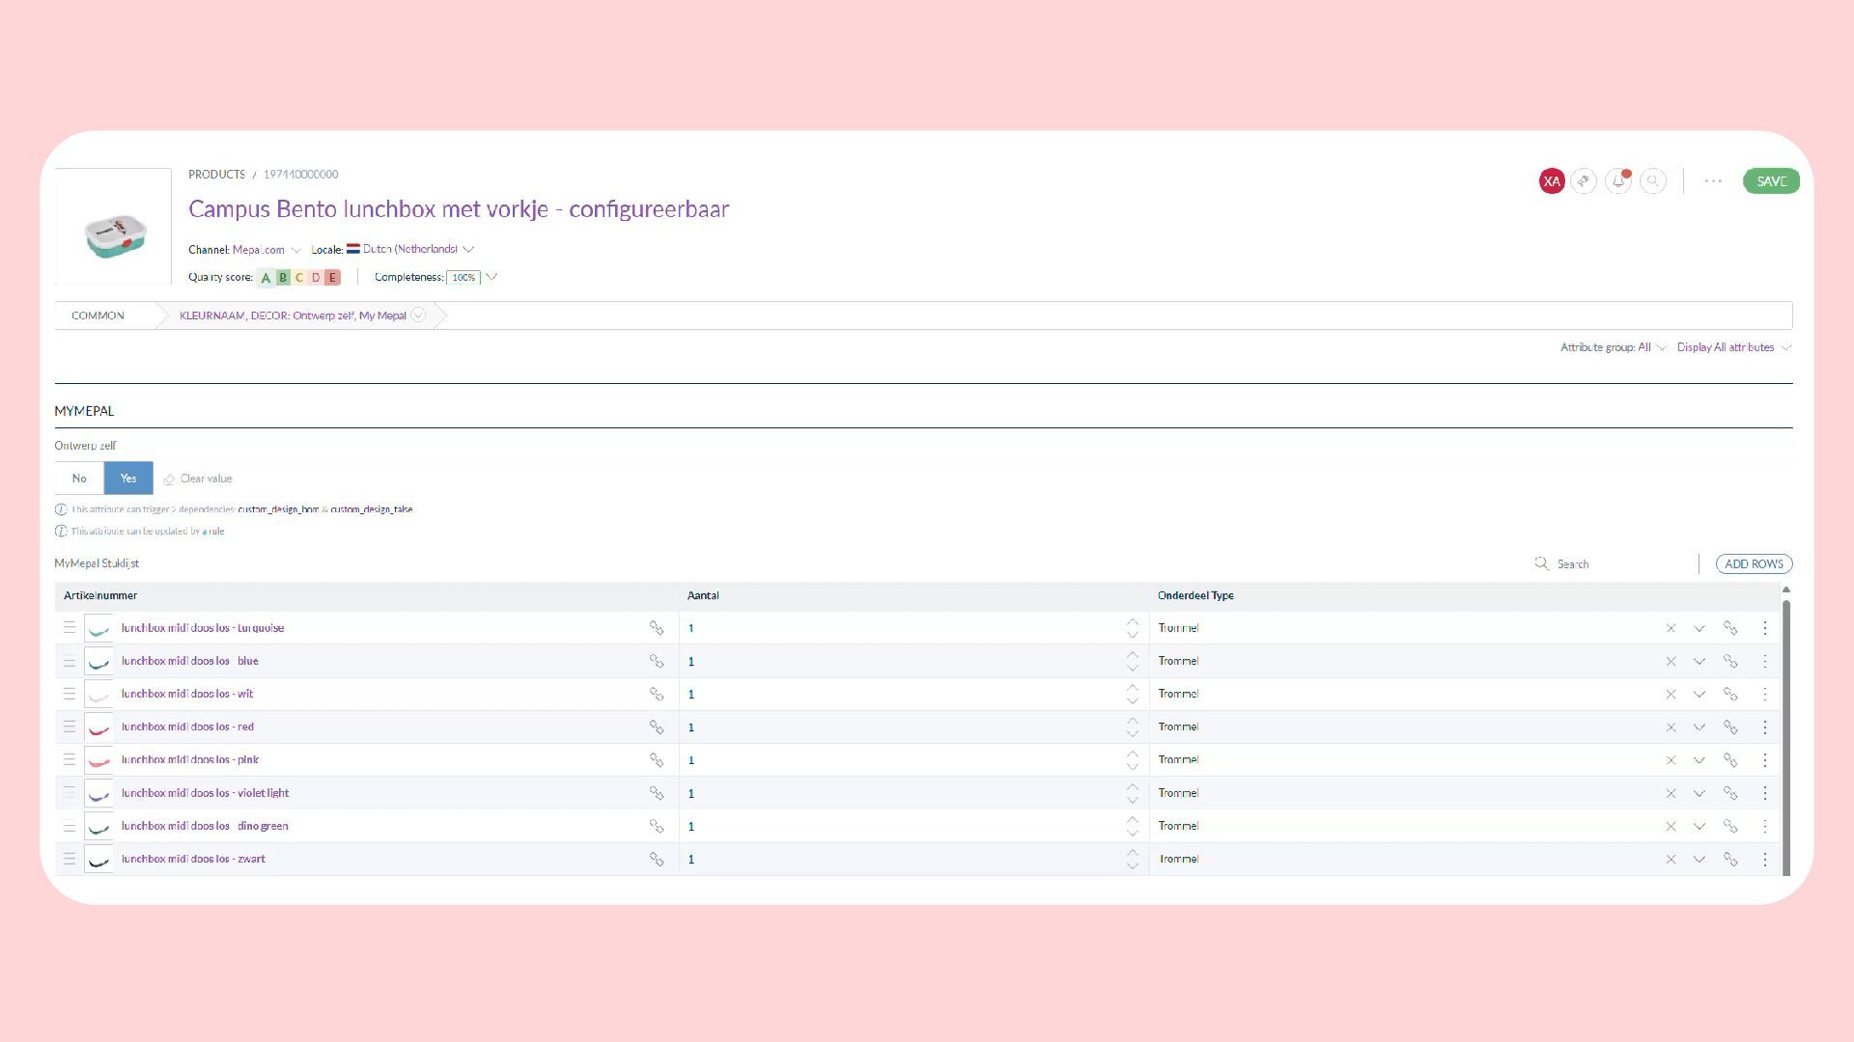Select quality score letter A
The width and height of the screenshot is (1854, 1042).
[x=266, y=278]
